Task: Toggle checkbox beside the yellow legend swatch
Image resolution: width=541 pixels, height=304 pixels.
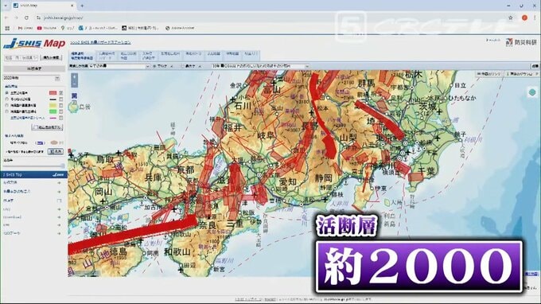Action: [61, 105]
